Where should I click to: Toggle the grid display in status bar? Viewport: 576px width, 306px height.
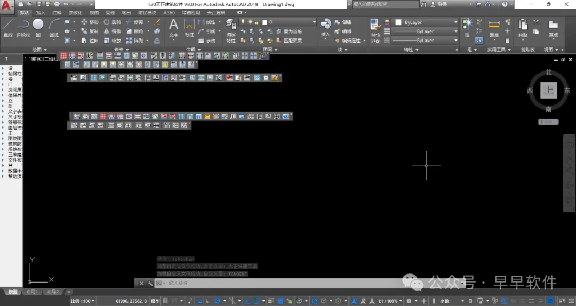coord(166,301)
